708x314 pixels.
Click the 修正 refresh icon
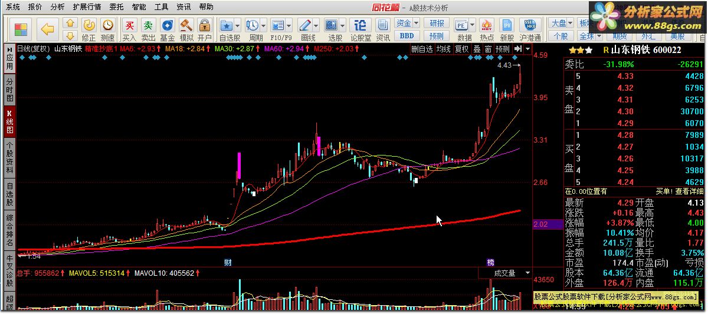(88, 25)
